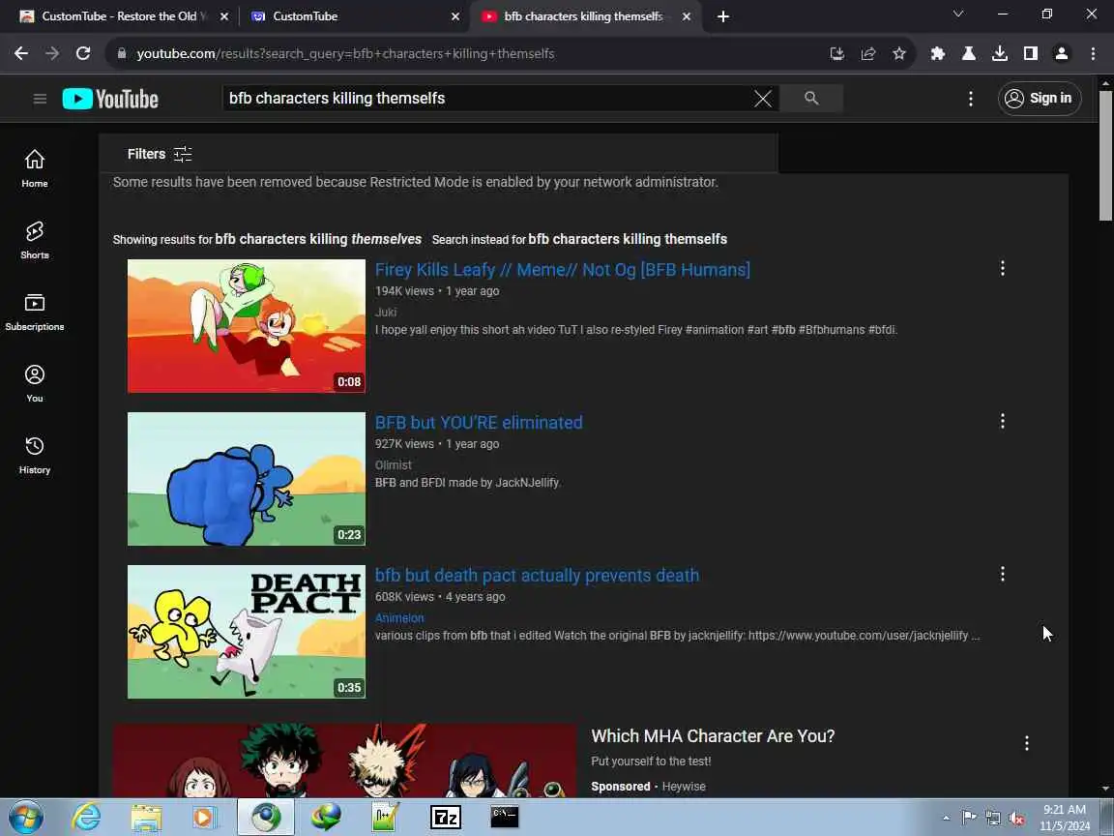1114x836 pixels.
Task: Click the YouTube logo
Action: [x=110, y=99]
